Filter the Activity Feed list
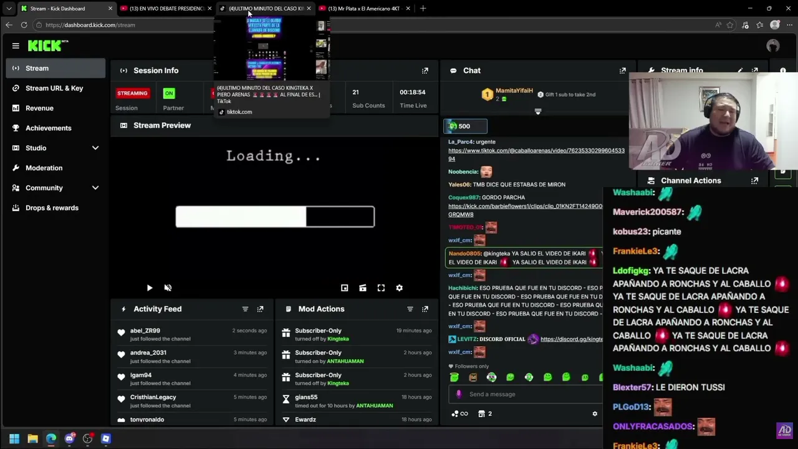Image resolution: width=798 pixels, height=449 pixels. [245, 309]
